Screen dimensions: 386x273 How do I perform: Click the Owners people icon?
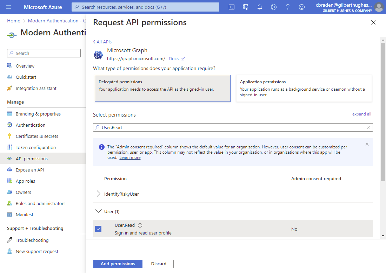[x=9, y=192]
